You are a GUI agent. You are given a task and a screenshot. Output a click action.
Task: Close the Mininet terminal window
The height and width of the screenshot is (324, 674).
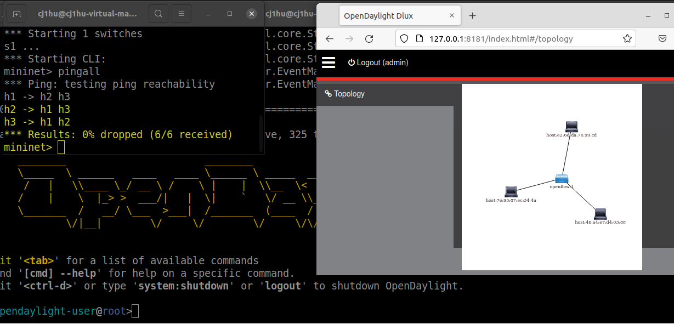[x=251, y=13]
